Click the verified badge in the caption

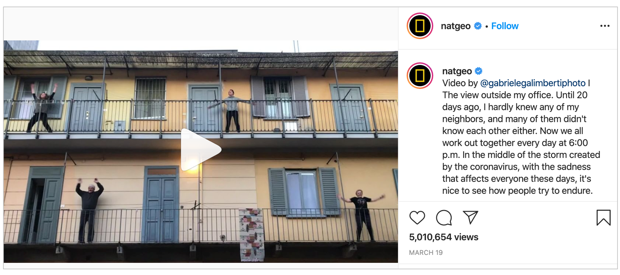click(x=478, y=71)
